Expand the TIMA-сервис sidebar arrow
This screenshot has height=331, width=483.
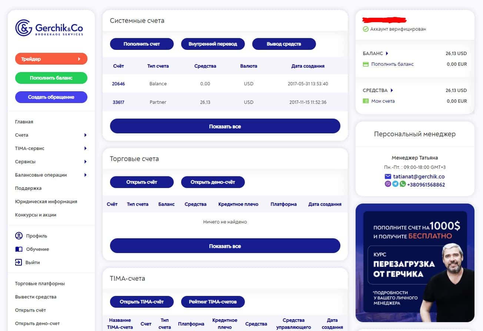[x=85, y=149]
